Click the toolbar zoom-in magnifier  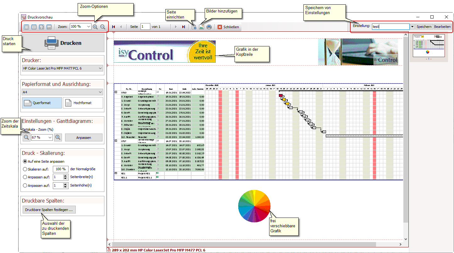coord(95,27)
